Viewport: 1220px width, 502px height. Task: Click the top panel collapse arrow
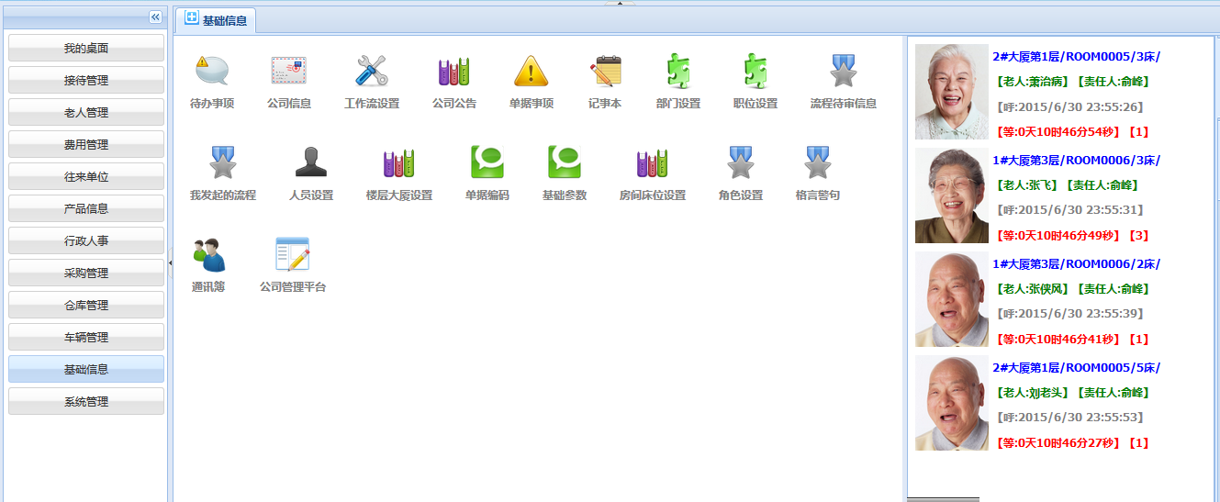click(620, 3)
